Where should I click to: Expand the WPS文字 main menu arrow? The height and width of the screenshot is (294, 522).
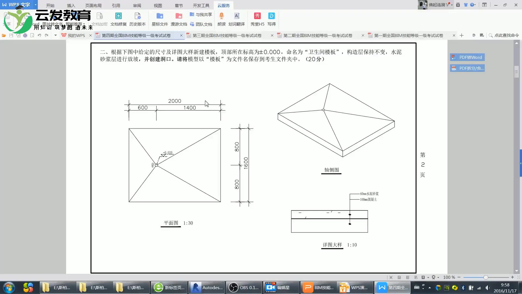(x=35, y=5)
